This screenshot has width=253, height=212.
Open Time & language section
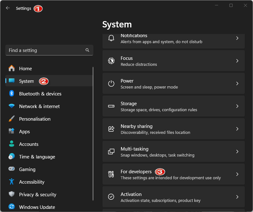(37, 157)
